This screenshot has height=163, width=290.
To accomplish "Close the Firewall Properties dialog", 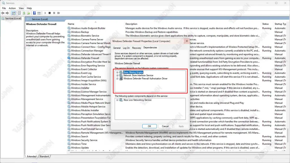I will [187, 41].
